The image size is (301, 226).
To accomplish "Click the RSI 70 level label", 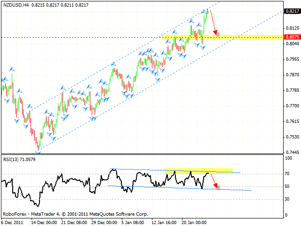I will point(288,174).
